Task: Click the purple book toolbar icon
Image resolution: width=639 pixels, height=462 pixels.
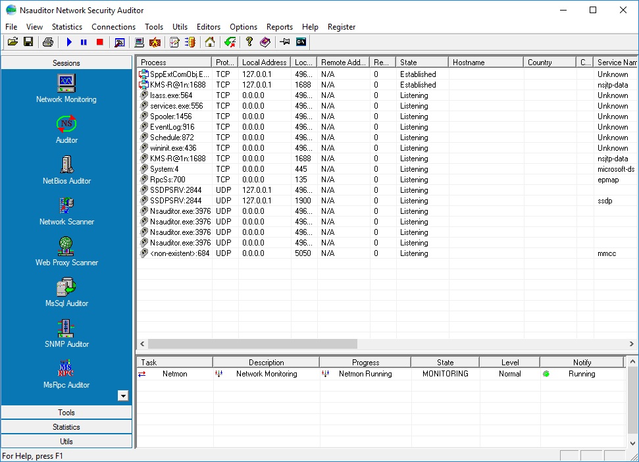Action: pos(265,42)
